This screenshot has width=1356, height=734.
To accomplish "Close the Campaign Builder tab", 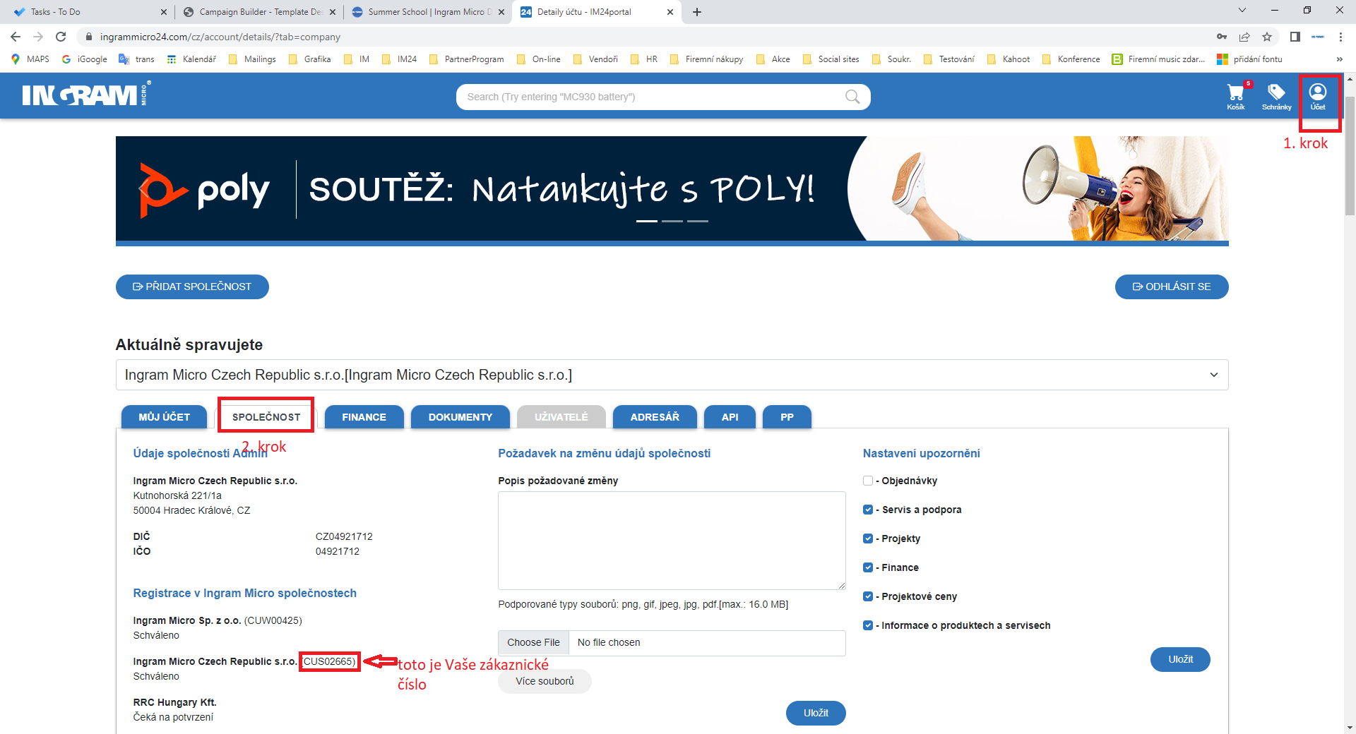I will pyautogui.click(x=333, y=12).
